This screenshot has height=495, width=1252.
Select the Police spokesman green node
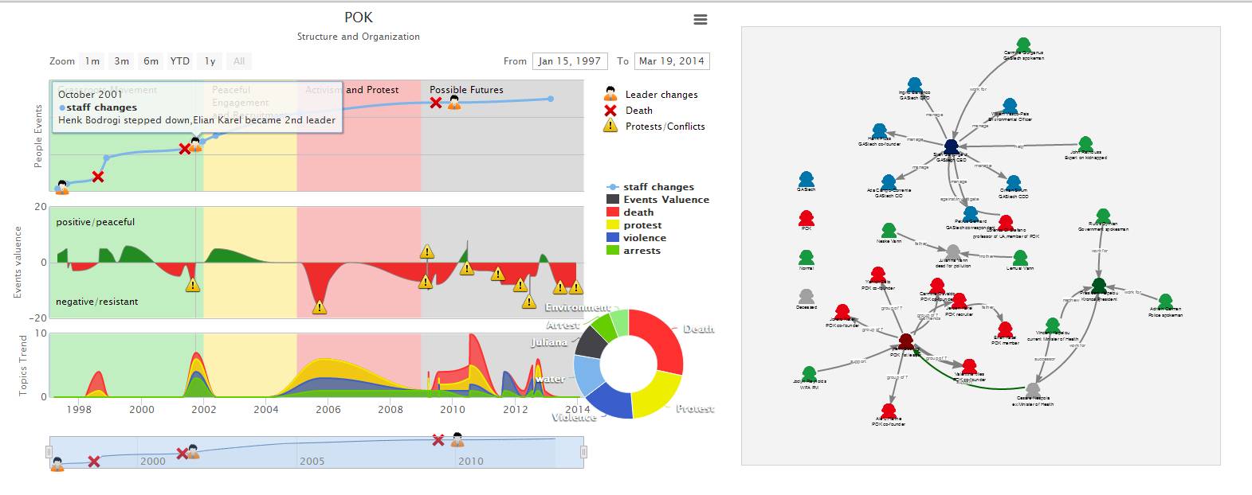(1165, 301)
